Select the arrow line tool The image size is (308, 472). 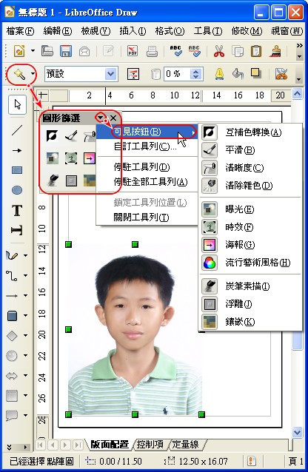pyautogui.click(x=17, y=150)
